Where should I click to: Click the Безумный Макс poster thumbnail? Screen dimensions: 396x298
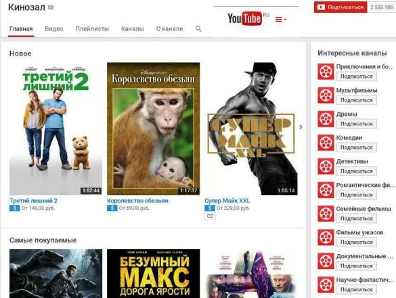153,274
